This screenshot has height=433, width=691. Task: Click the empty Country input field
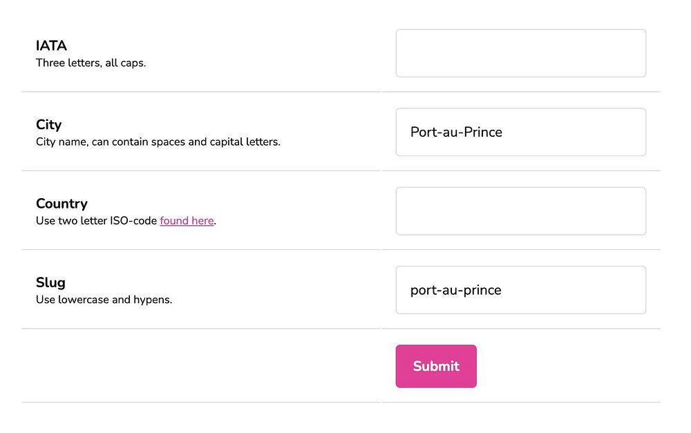coord(520,211)
